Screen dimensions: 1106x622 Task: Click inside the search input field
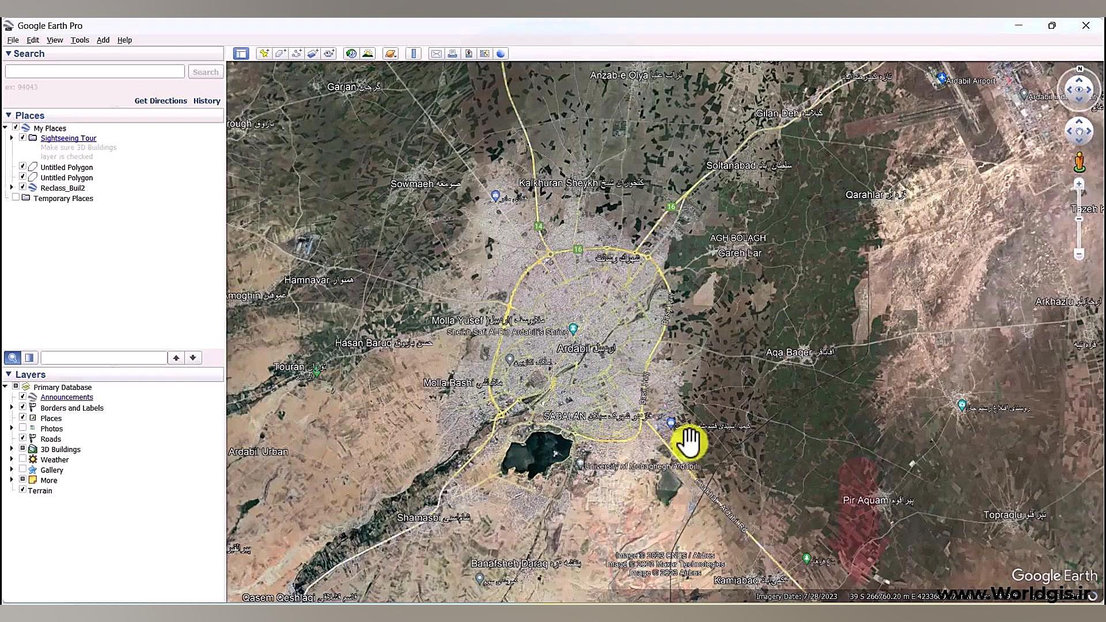click(95, 71)
